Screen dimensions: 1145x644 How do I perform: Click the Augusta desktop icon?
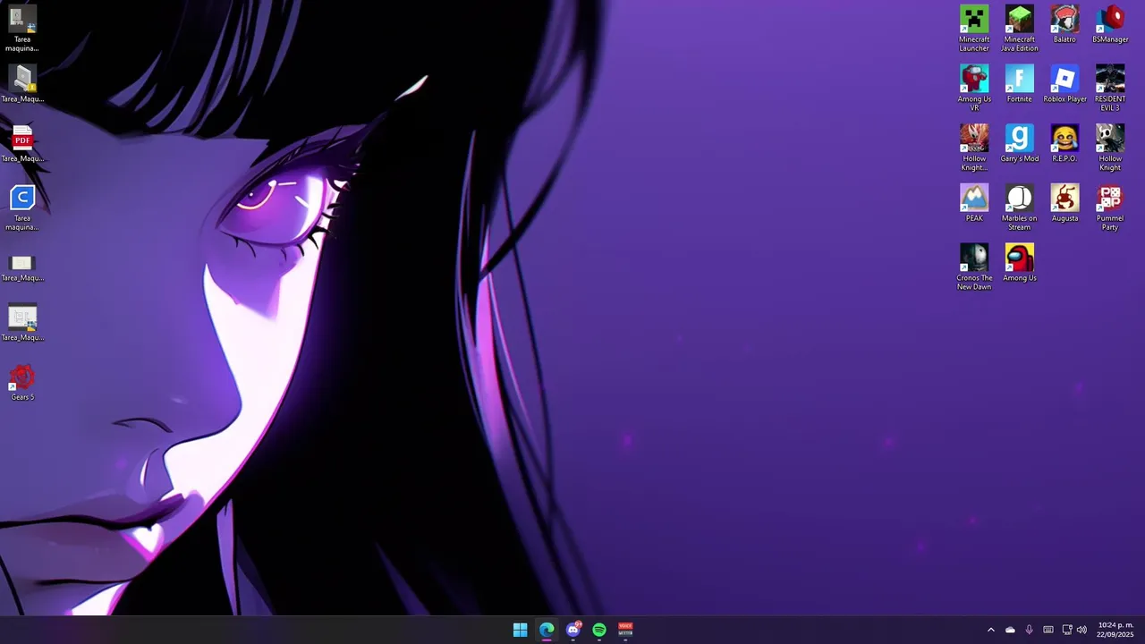click(1064, 204)
